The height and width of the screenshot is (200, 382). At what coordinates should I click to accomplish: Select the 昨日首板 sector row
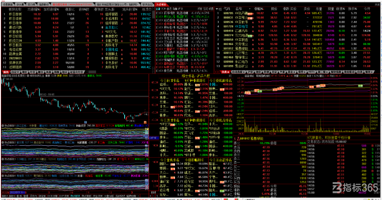pos(77,14)
